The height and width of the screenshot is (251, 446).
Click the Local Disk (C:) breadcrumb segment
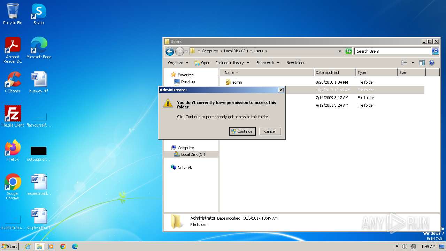236,51
